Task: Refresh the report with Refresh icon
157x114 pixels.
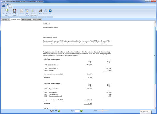Action: 45,11
